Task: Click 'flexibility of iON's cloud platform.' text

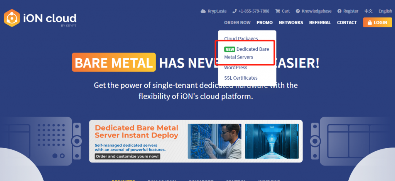Action: [x=196, y=96]
